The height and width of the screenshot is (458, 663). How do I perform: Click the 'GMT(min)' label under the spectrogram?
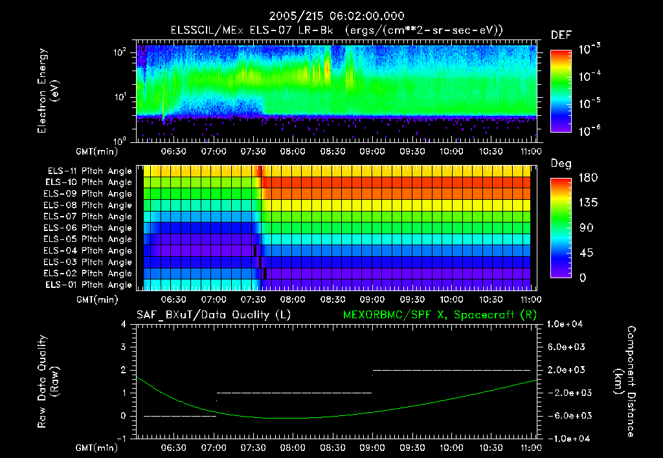pyautogui.click(x=97, y=151)
